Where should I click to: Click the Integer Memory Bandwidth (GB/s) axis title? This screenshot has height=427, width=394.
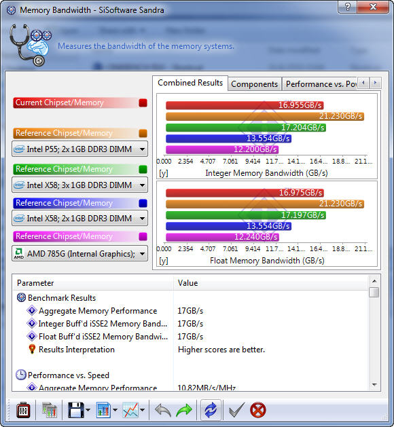[x=266, y=173]
